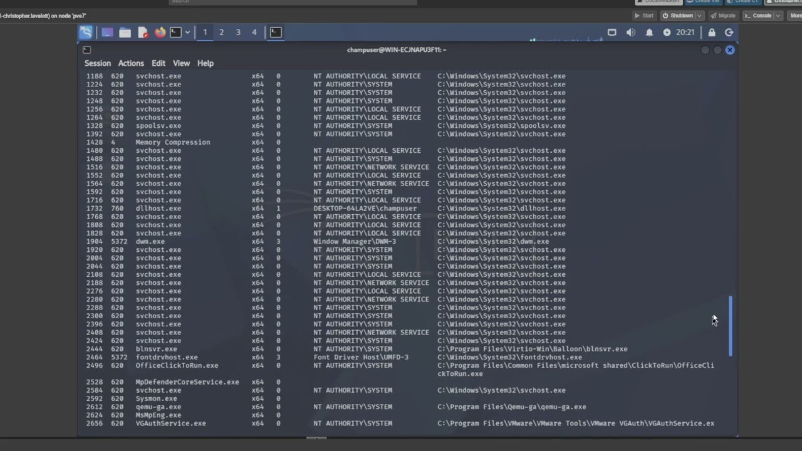
Task: Close the terminal window
Action: click(x=730, y=49)
